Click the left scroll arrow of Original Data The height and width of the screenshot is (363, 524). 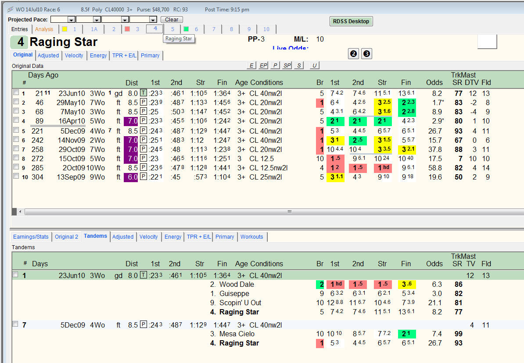click(x=20, y=211)
